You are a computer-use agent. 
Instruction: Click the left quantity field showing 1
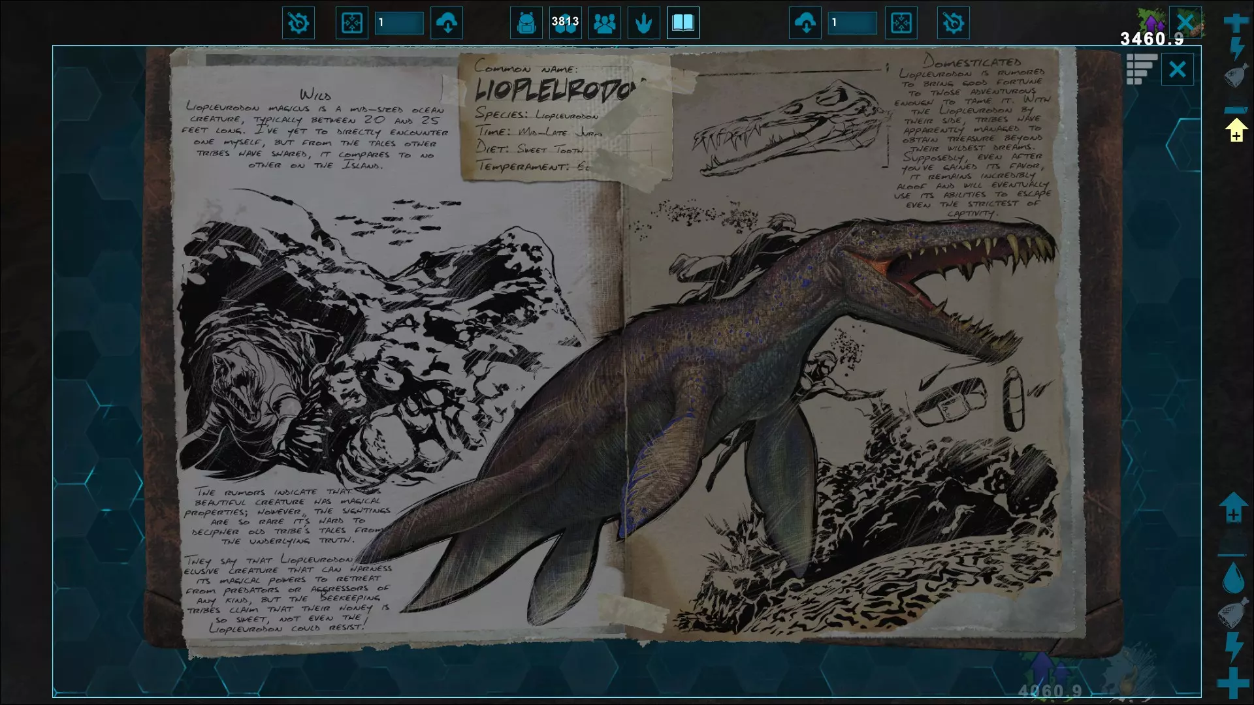click(x=399, y=23)
